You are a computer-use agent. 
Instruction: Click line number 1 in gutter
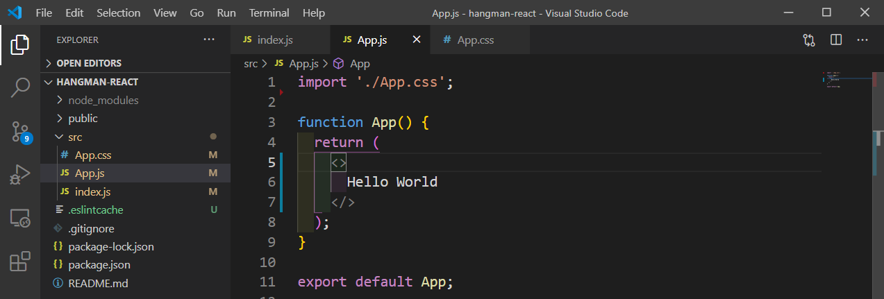click(272, 82)
